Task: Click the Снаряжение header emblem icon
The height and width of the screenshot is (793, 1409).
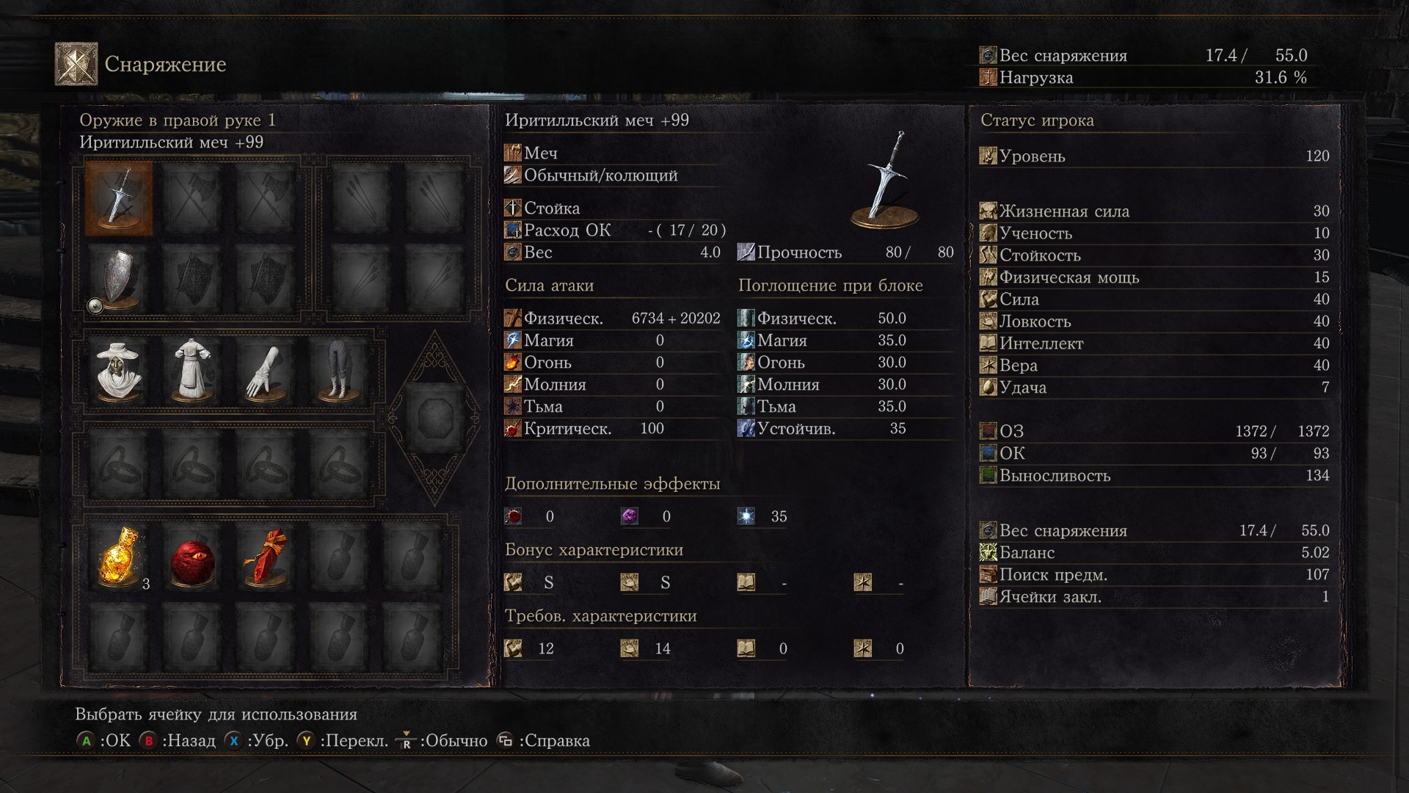Action: (x=76, y=64)
